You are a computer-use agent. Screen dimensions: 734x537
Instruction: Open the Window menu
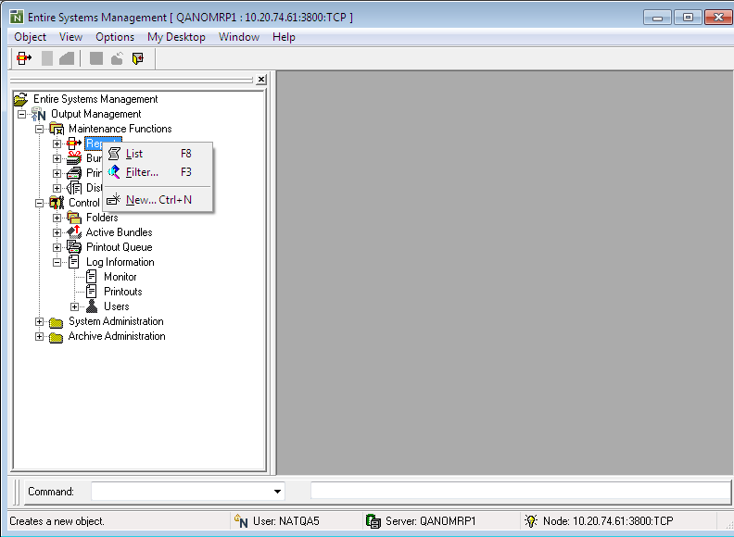click(239, 37)
